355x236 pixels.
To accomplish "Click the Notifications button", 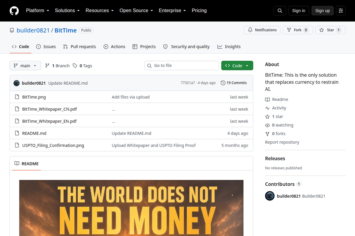I will [262, 30].
